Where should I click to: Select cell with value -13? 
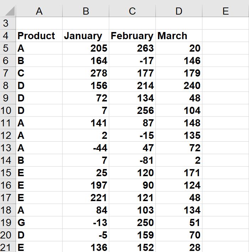86,222
